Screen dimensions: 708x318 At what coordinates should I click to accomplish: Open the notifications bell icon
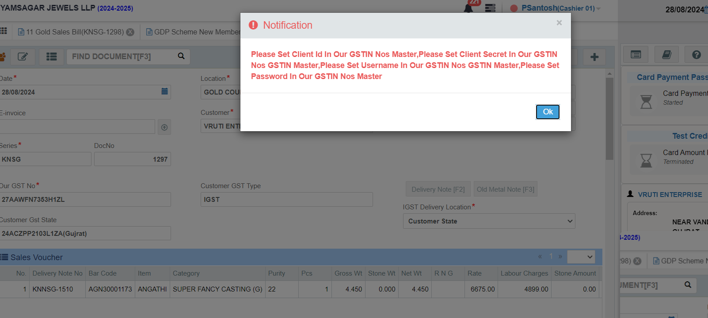click(x=468, y=8)
